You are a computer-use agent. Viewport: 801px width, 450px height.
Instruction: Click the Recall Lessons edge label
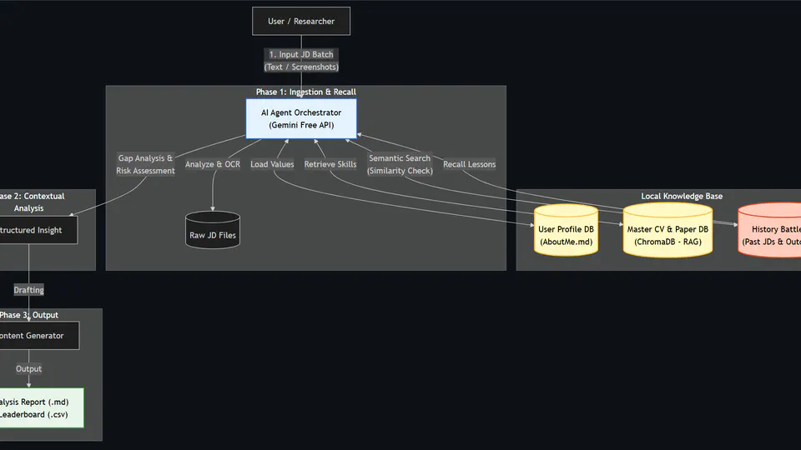469,164
